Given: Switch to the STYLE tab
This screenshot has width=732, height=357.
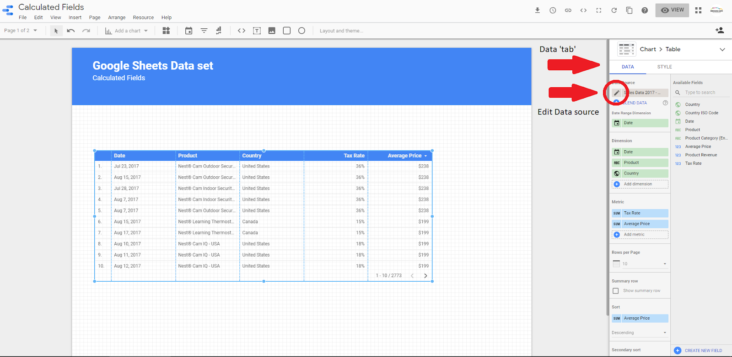Looking at the screenshot, I should point(665,67).
